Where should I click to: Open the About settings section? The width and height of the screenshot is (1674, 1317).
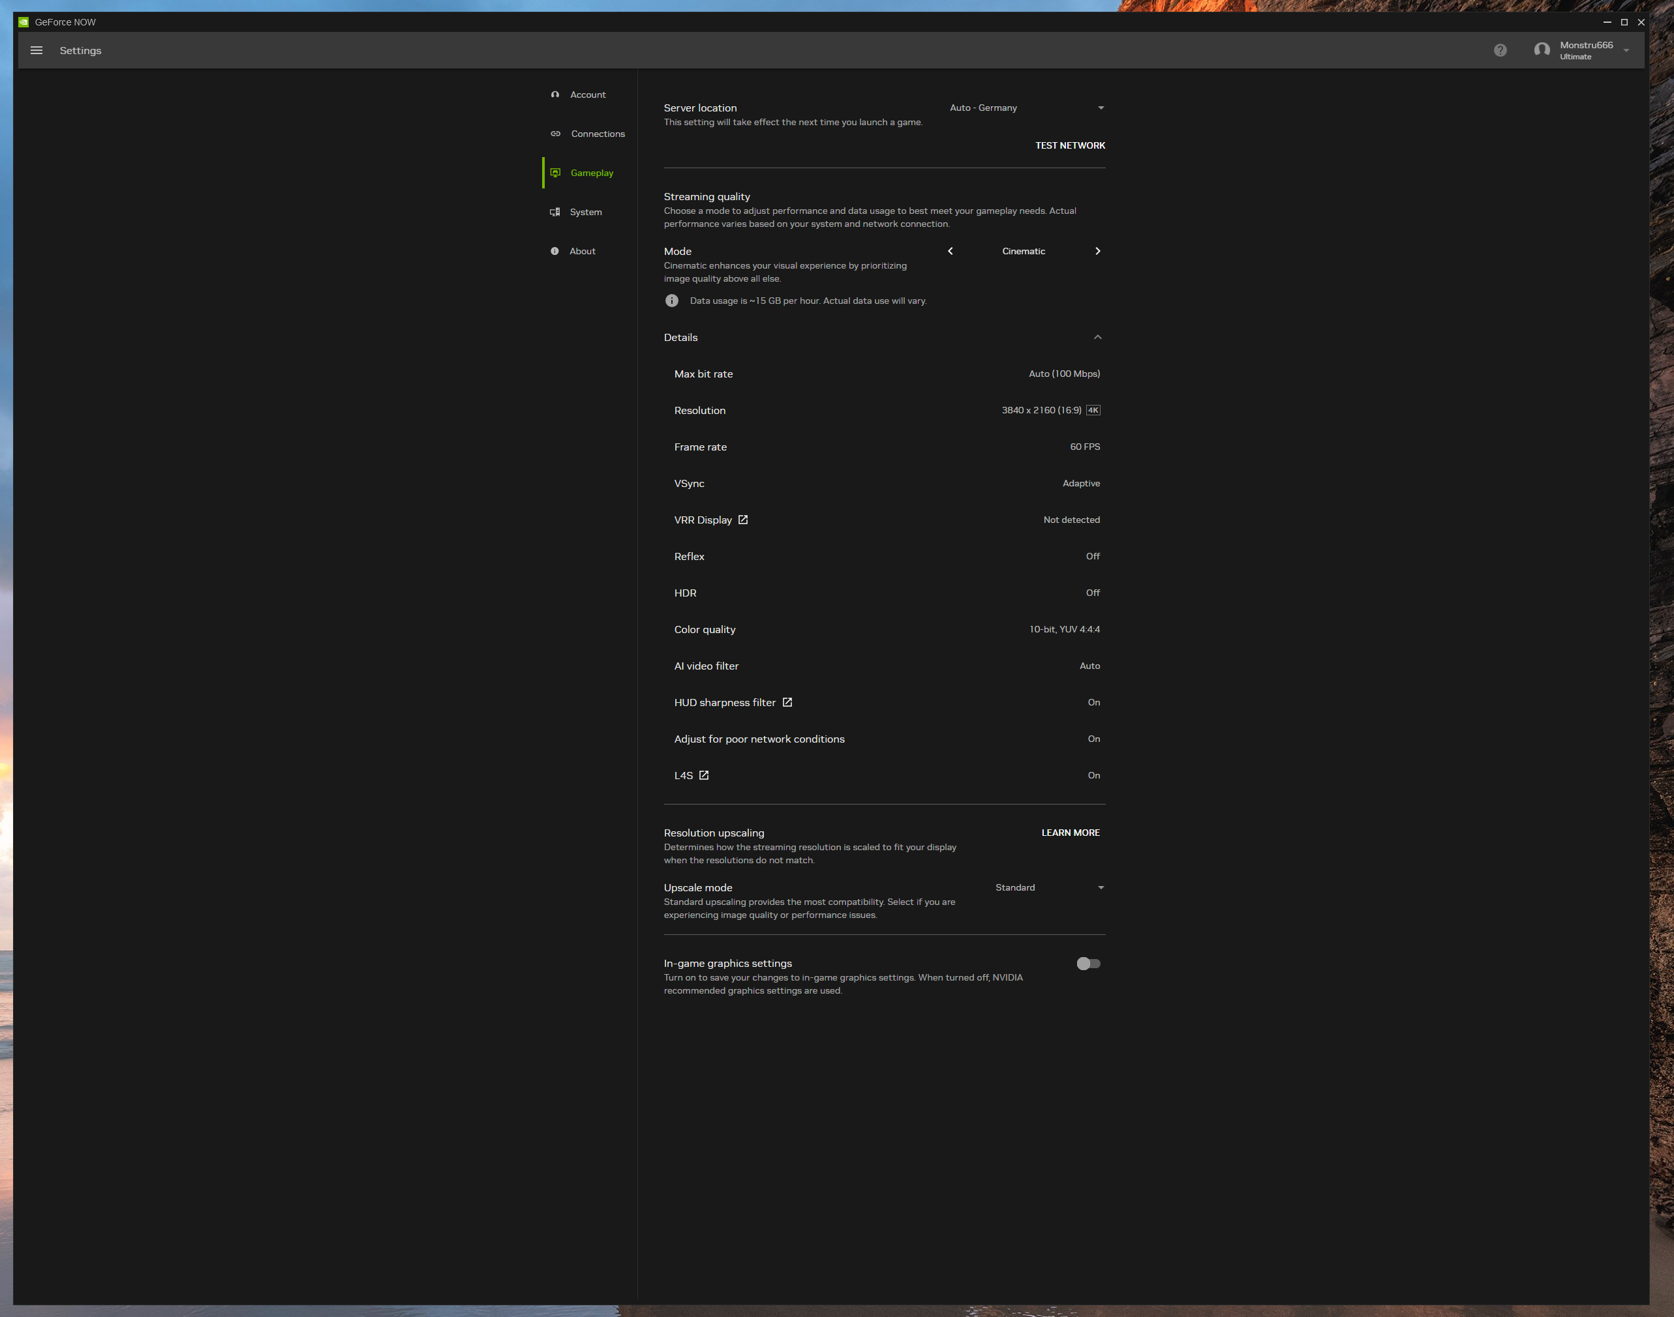pyautogui.click(x=582, y=252)
